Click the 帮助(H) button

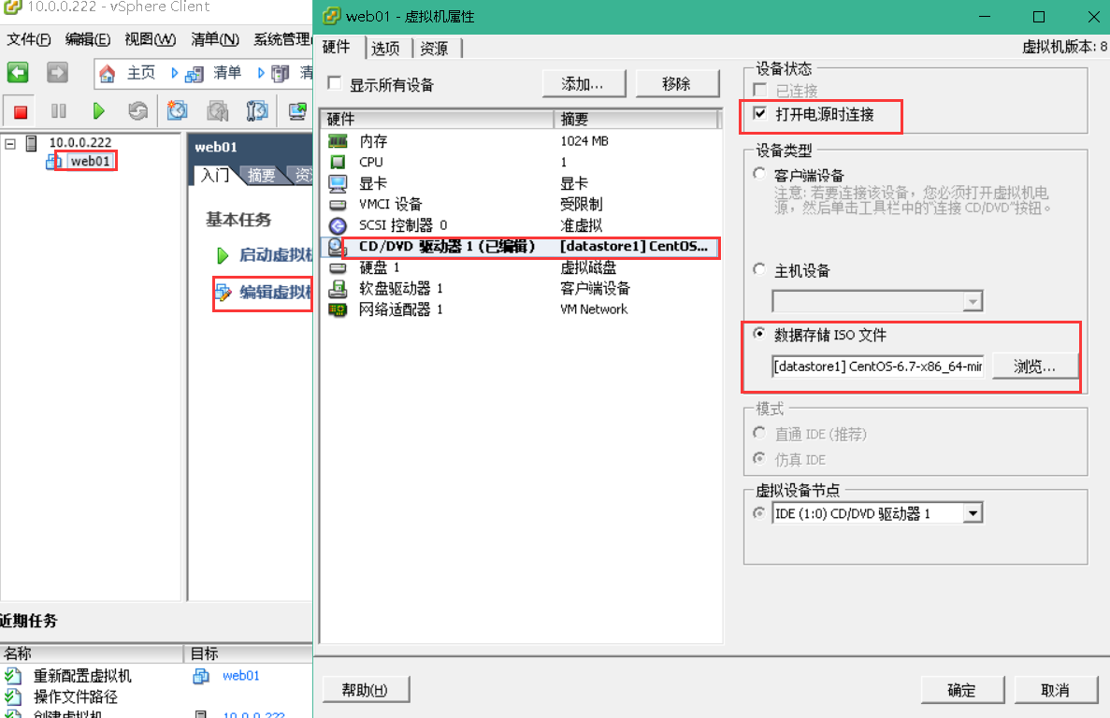(366, 689)
